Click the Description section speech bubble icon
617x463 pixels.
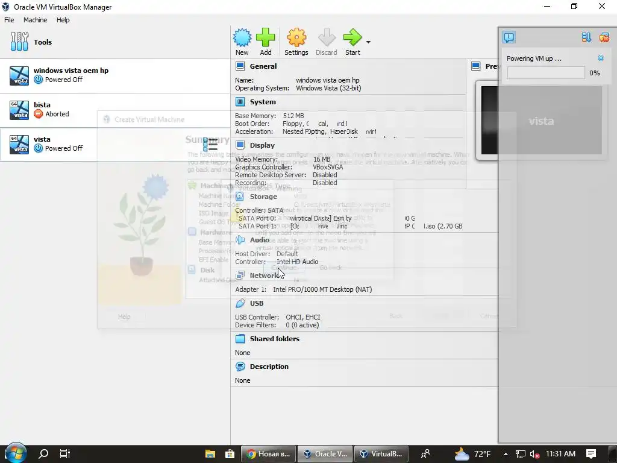coord(240,367)
